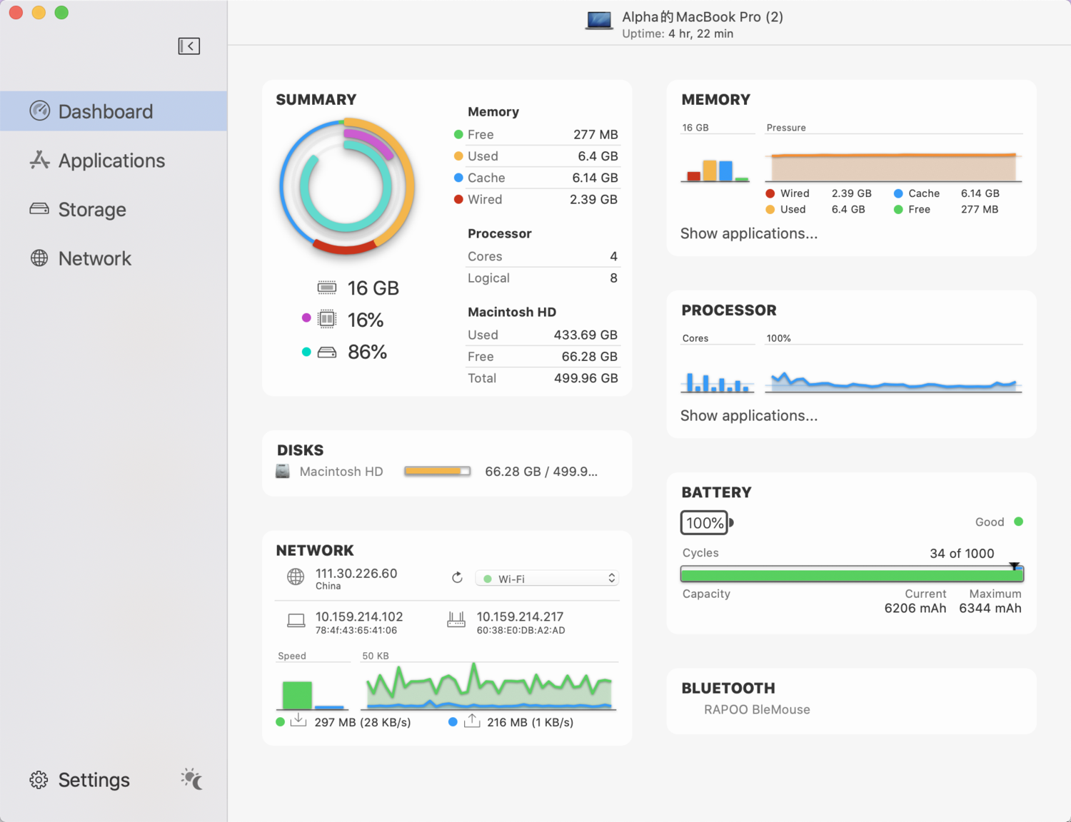Click the battery 100% icon
Viewport: 1071px width, 822px height.
coord(707,522)
